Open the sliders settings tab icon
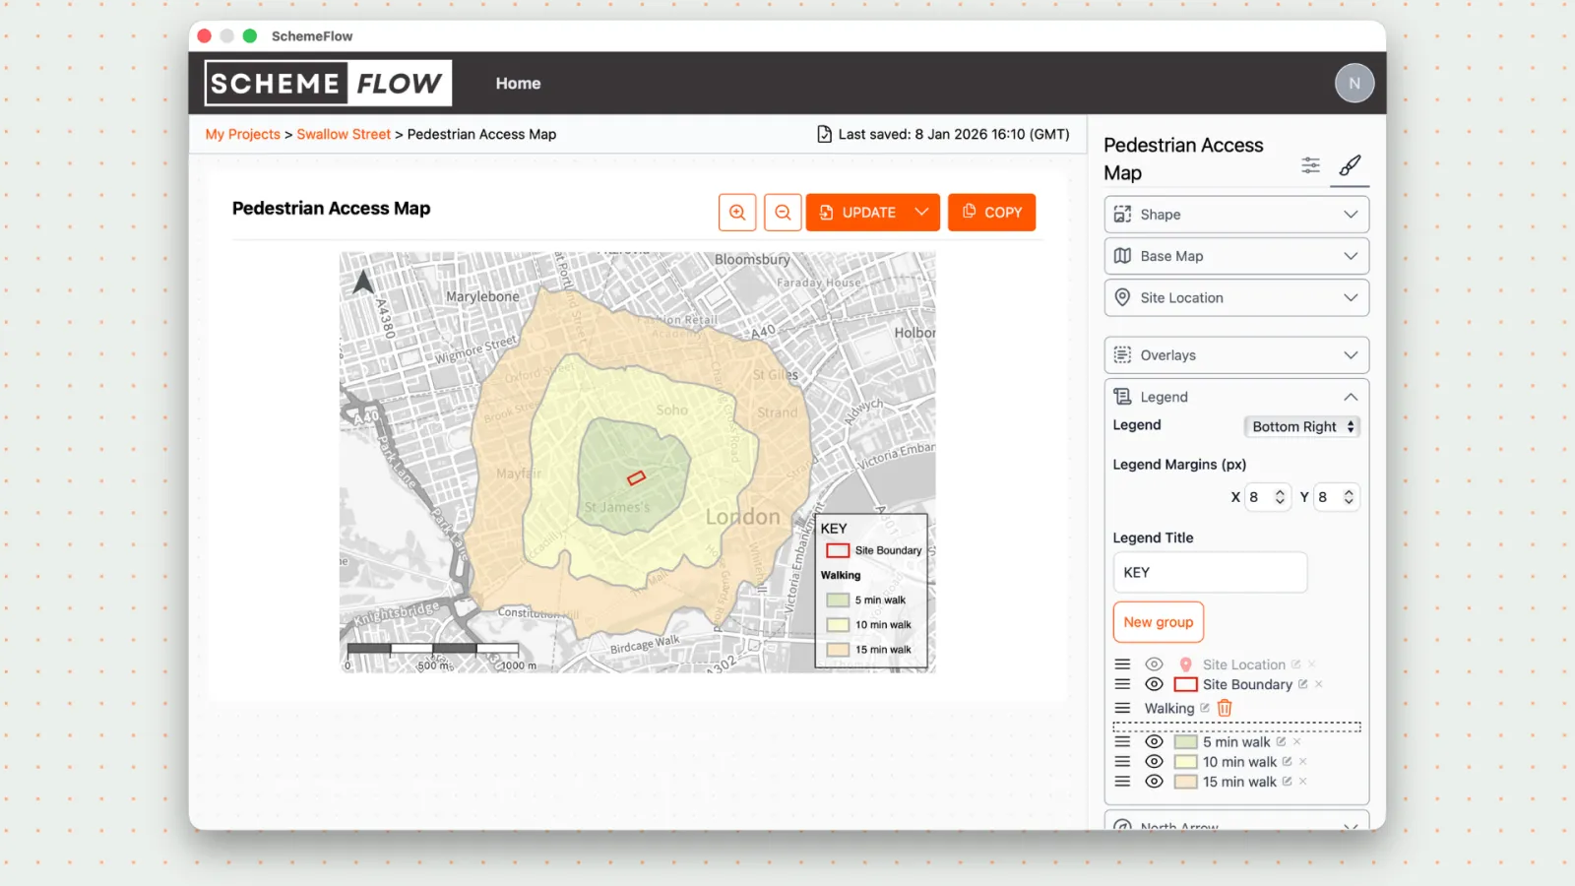The width and height of the screenshot is (1575, 886). [1310, 165]
